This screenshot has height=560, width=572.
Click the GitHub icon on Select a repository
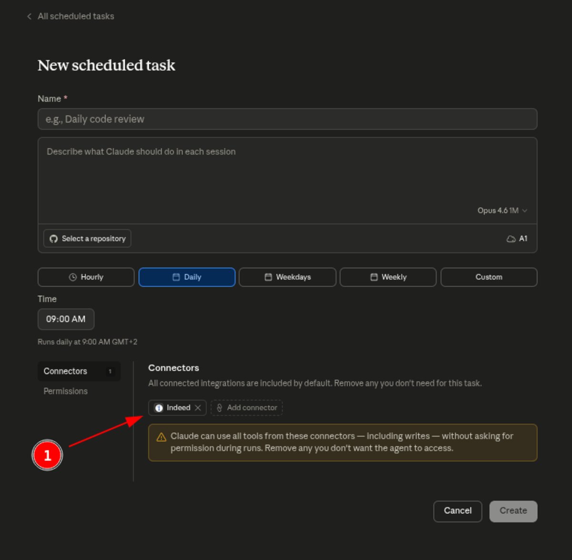53,238
